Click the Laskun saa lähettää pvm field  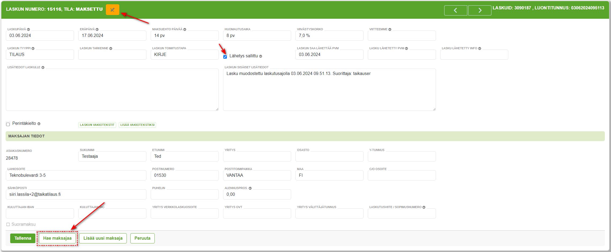tap(329, 55)
